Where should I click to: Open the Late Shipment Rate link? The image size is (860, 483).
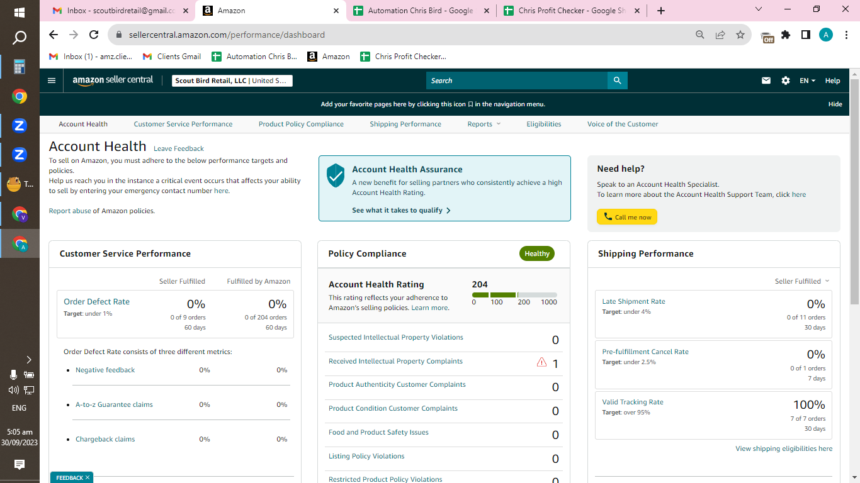[x=633, y=301]
